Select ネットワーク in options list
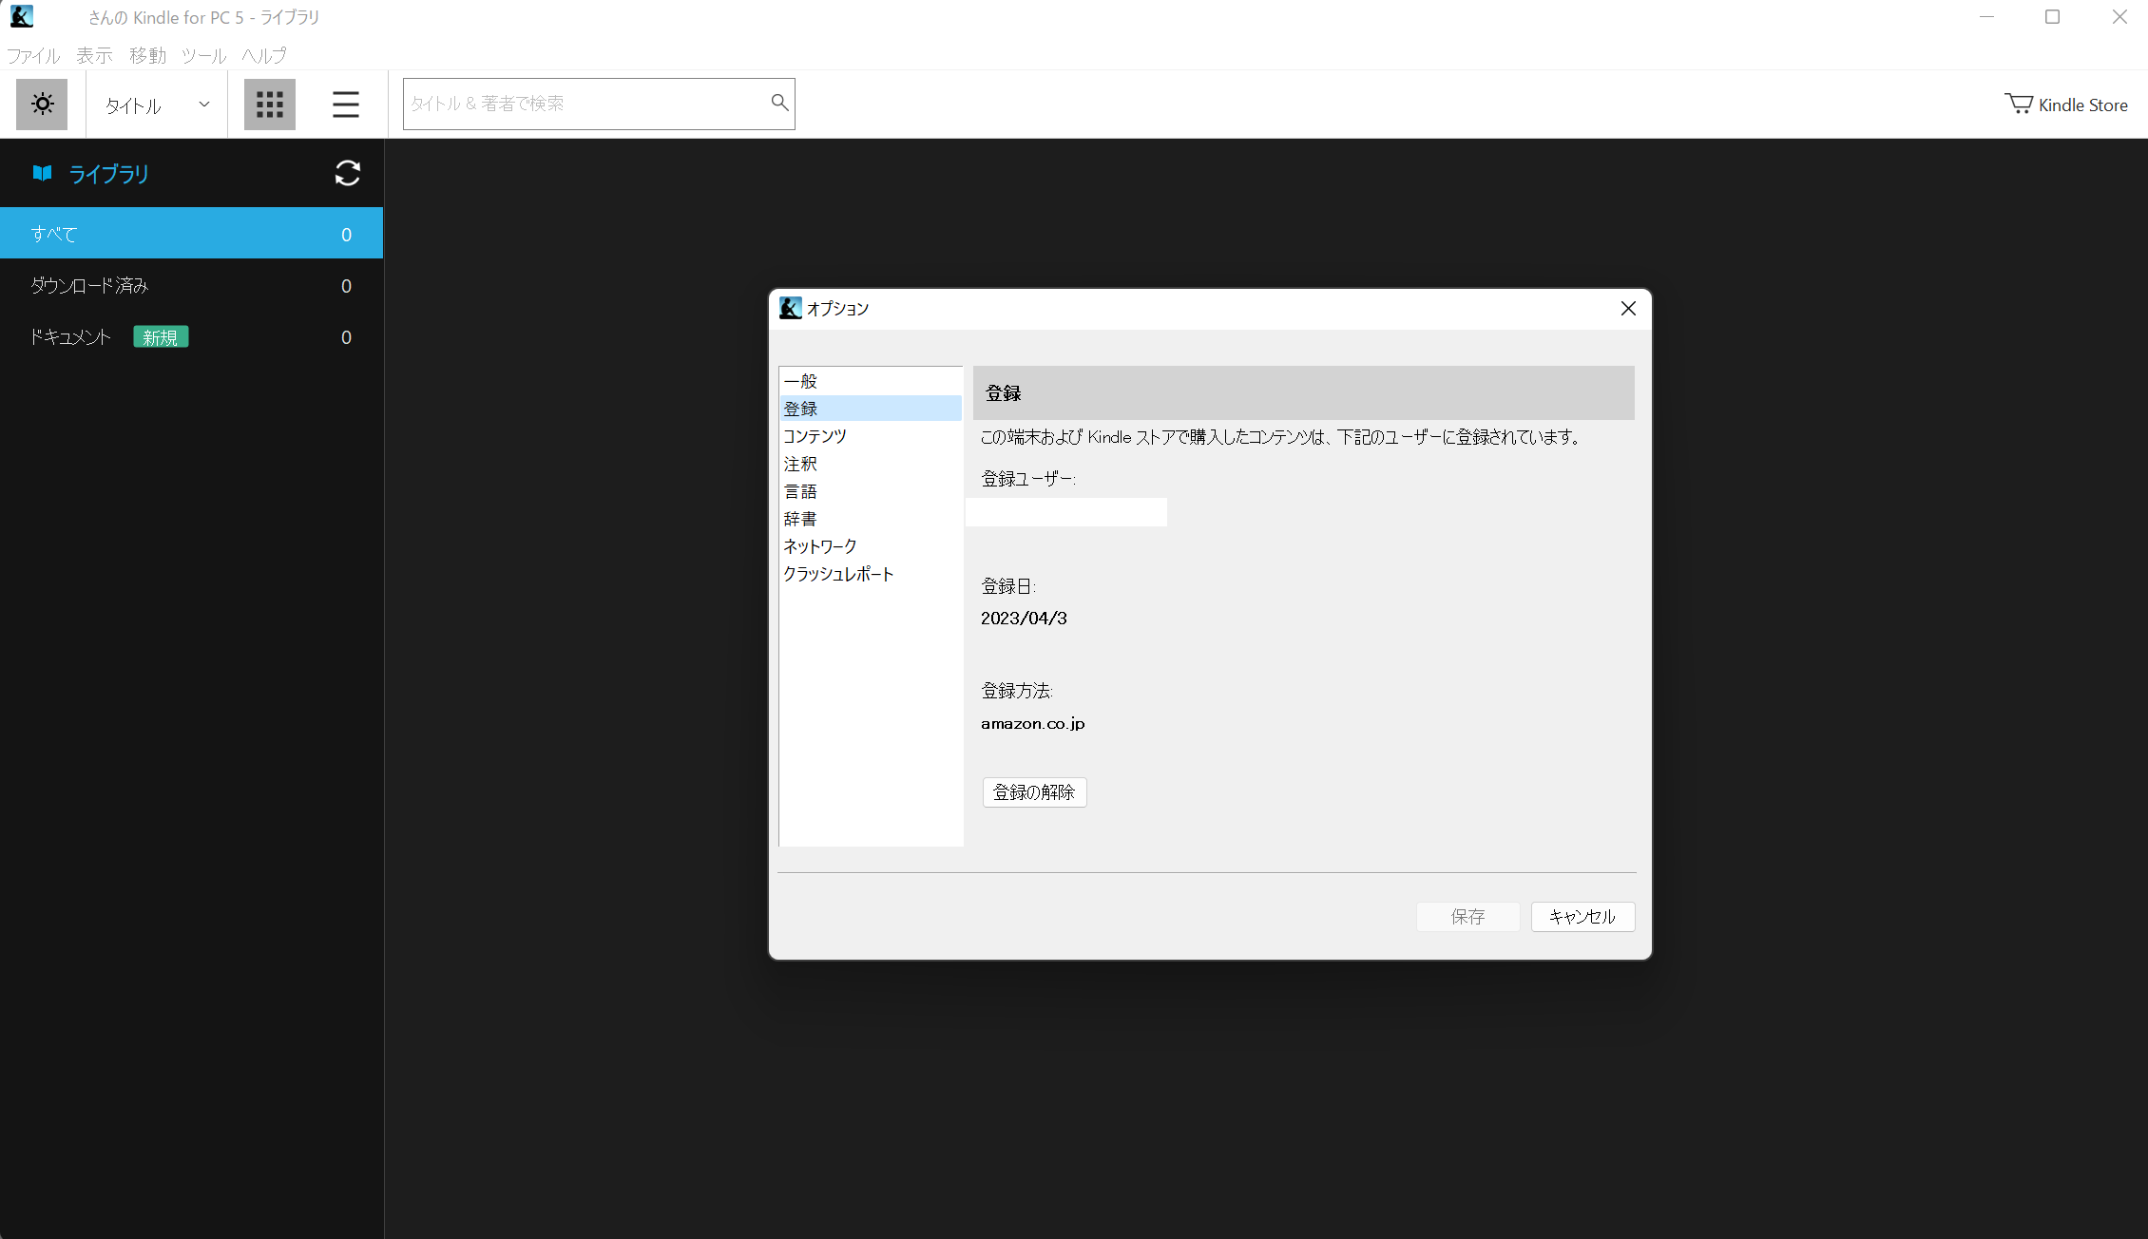 click(870, 546)
